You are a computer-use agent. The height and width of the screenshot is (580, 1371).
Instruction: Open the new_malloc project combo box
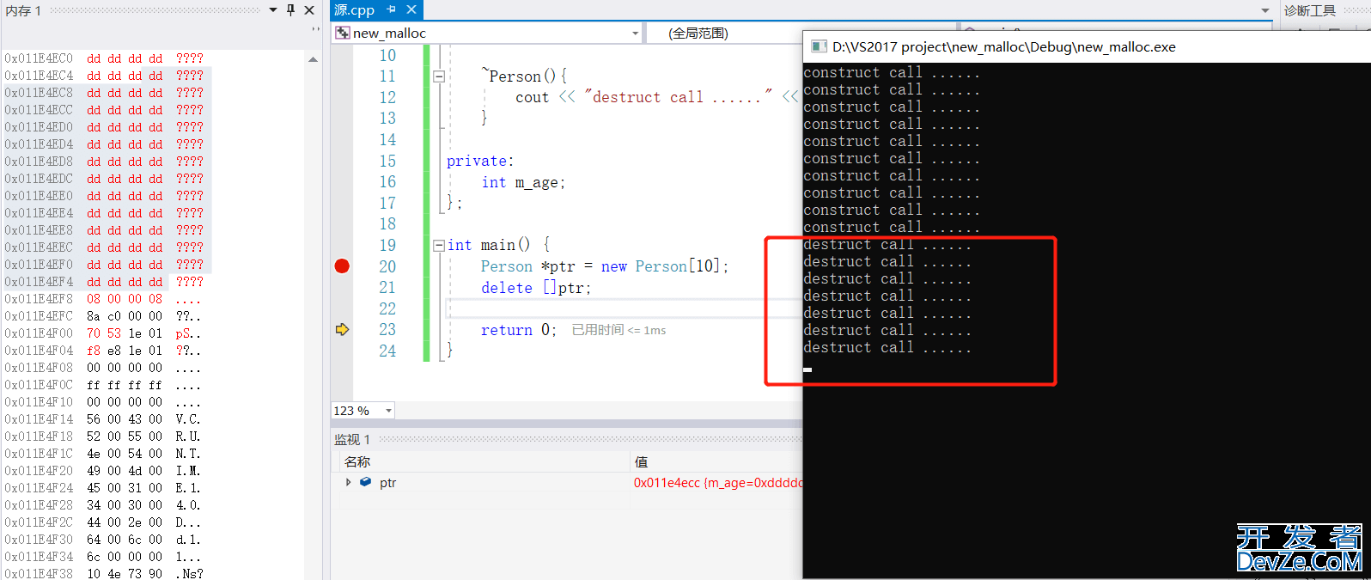click(x=487, y=33)
